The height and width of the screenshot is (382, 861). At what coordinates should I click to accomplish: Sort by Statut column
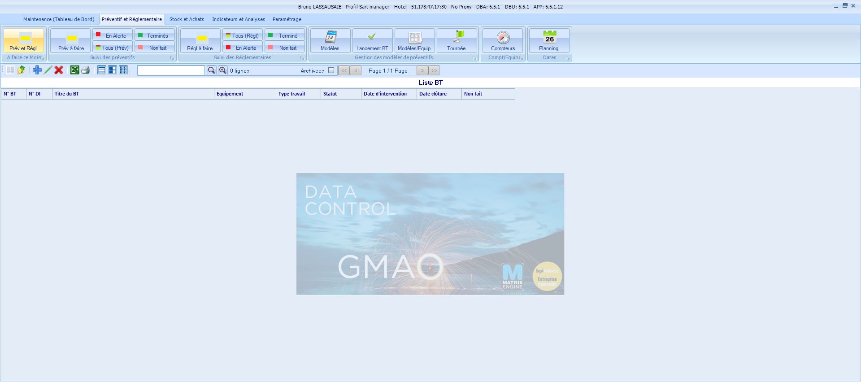(341, 94)
